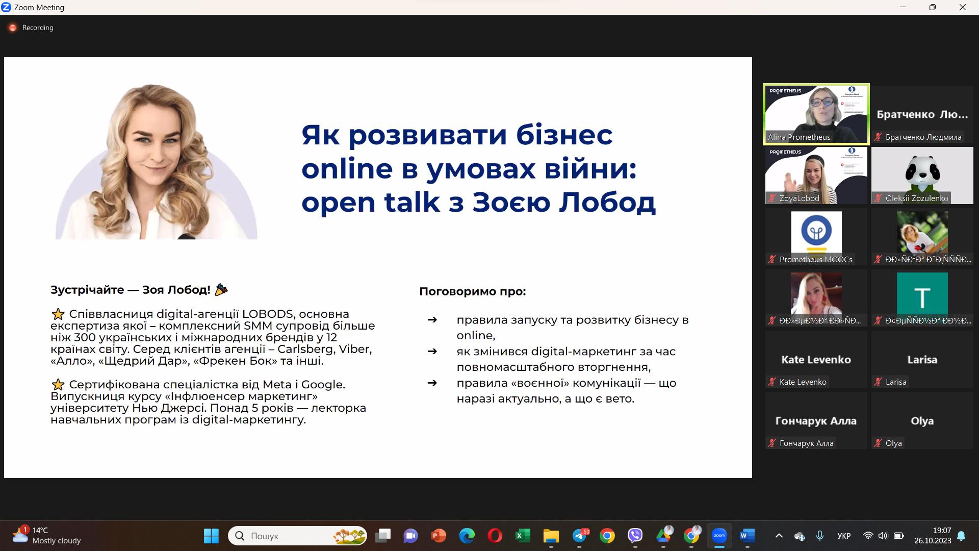The image size is (979, 551).
Task: Select Larisa participant tile
Action: (x=922, y=359)
